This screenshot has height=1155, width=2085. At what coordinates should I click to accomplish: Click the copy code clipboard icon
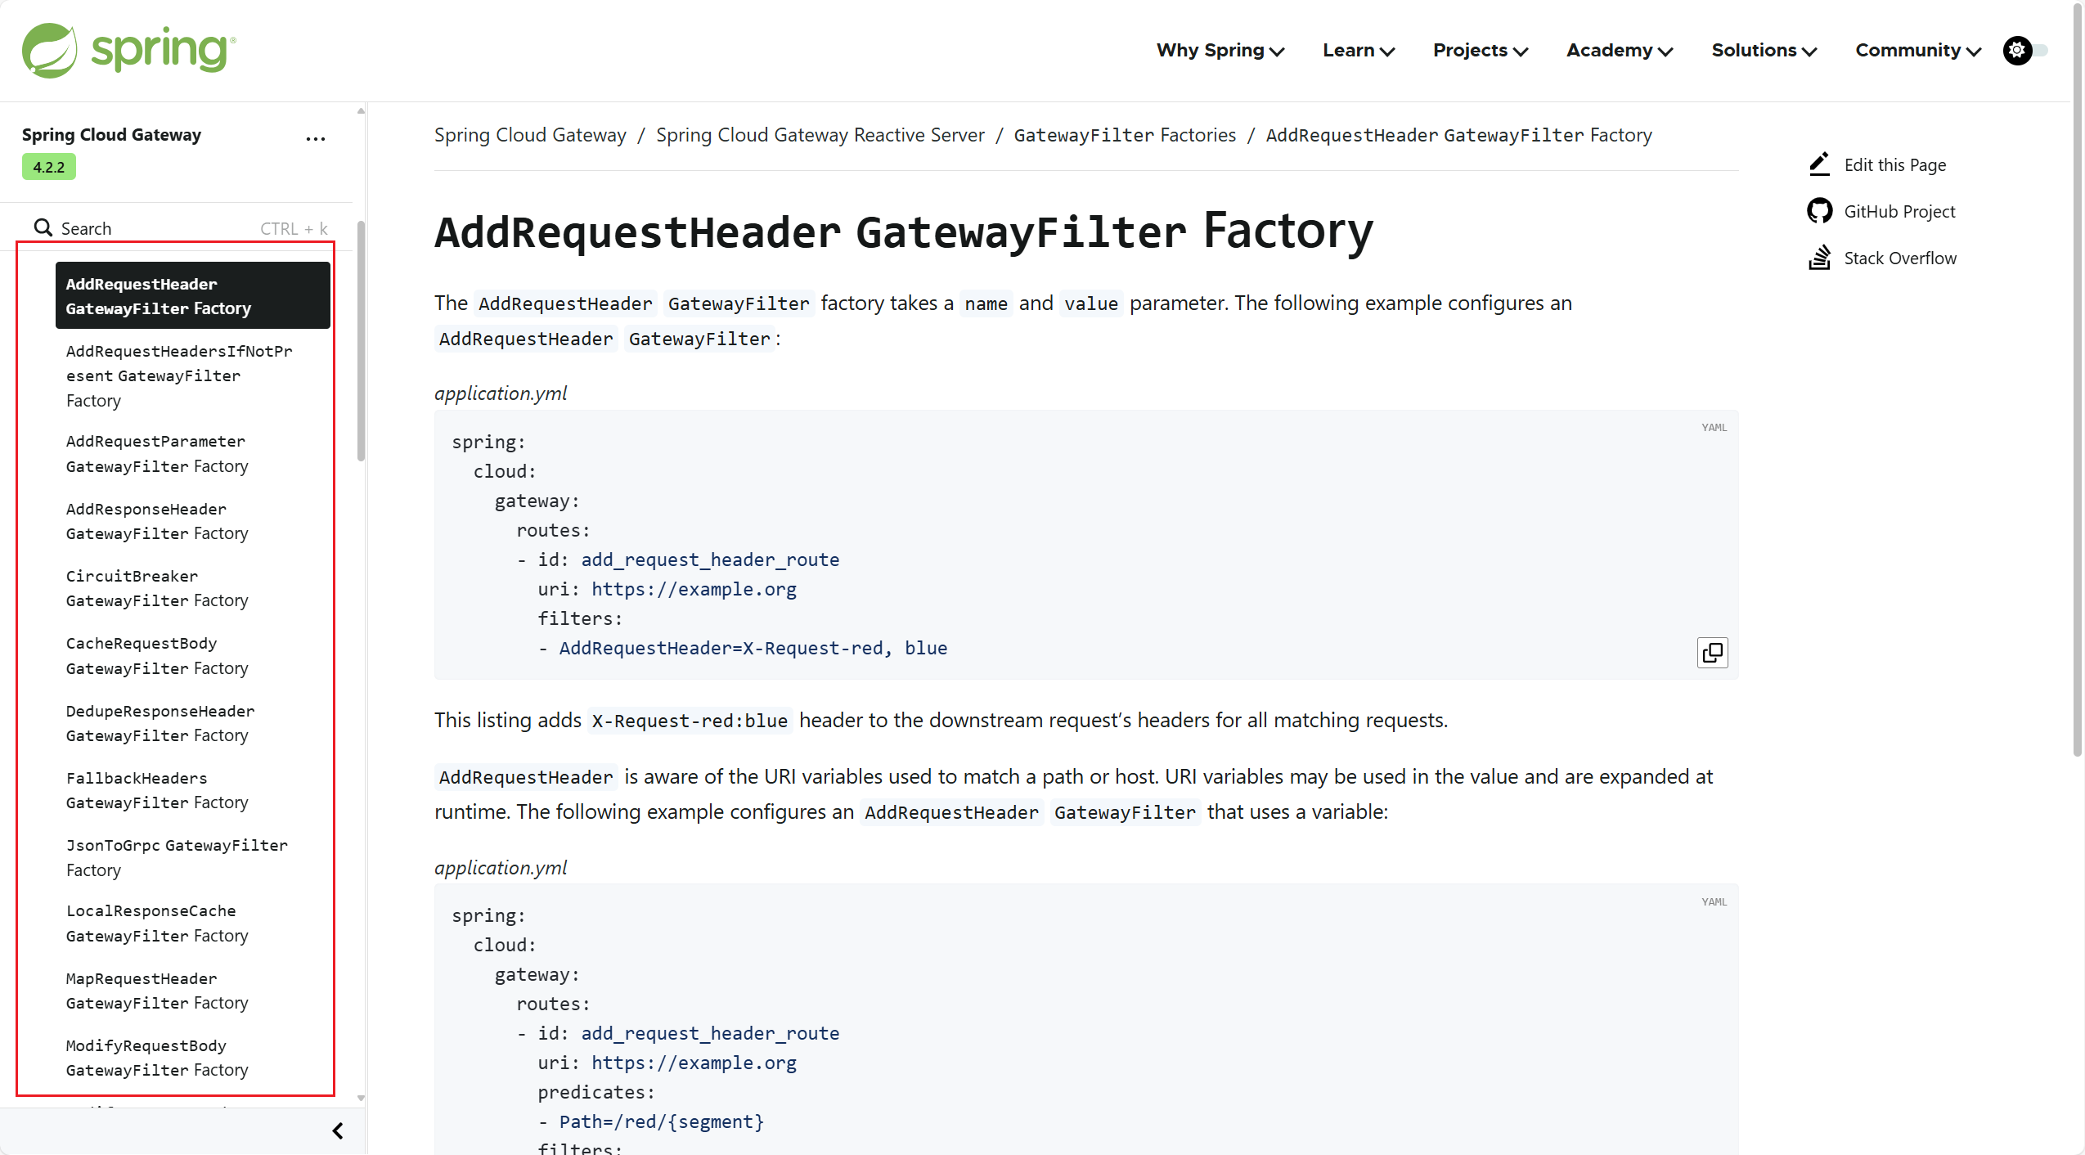[x=1711, y=652]
